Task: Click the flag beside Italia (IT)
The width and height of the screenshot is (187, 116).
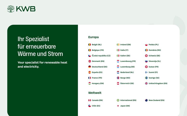Action: click(x=118, y=50)
